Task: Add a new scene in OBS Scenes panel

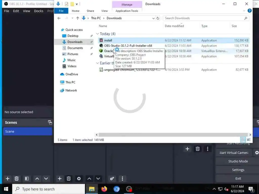Action: tap(7, 179)
